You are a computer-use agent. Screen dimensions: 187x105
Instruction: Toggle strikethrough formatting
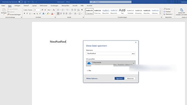pyautogui.click(x=34, y=14)
